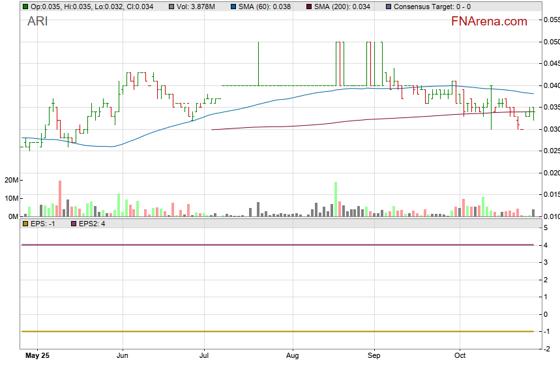
Task: Click the yellow EPS legend square
Action: (x=25, y=224)
